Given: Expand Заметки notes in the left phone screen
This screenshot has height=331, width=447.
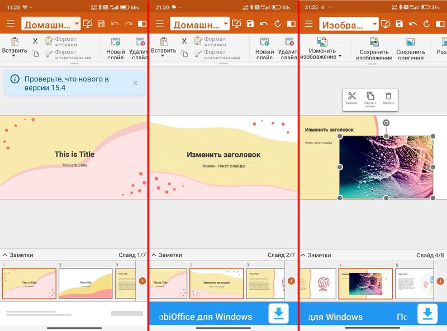Looking at the screenshot, I should coord(18,255).
